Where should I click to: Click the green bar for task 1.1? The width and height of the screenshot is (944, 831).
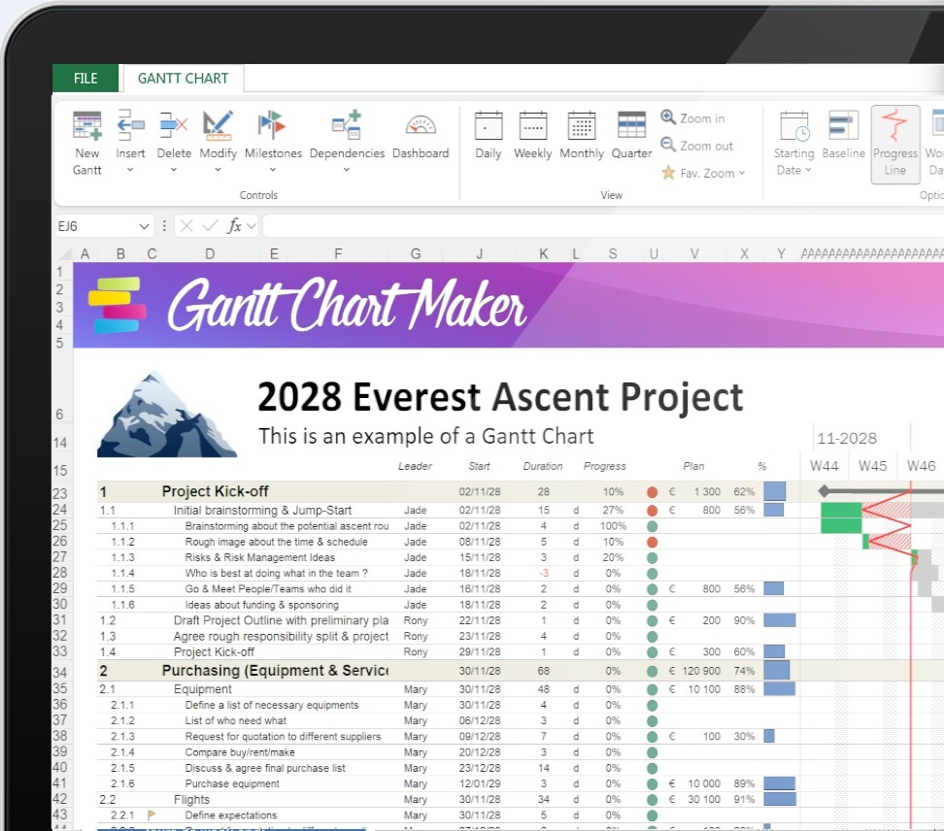(x=841, y=510)
